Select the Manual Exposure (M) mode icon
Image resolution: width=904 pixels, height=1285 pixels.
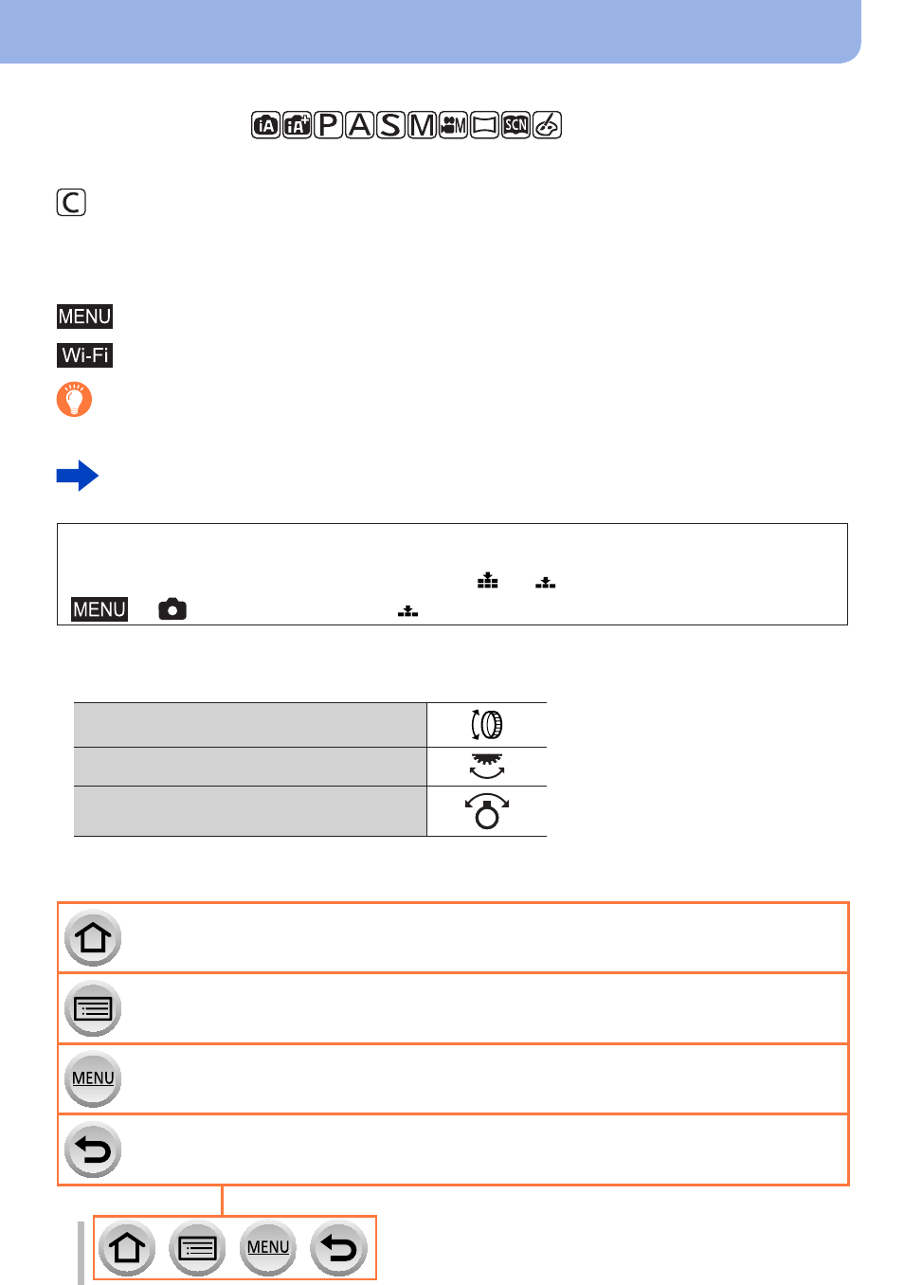point(422,125)
